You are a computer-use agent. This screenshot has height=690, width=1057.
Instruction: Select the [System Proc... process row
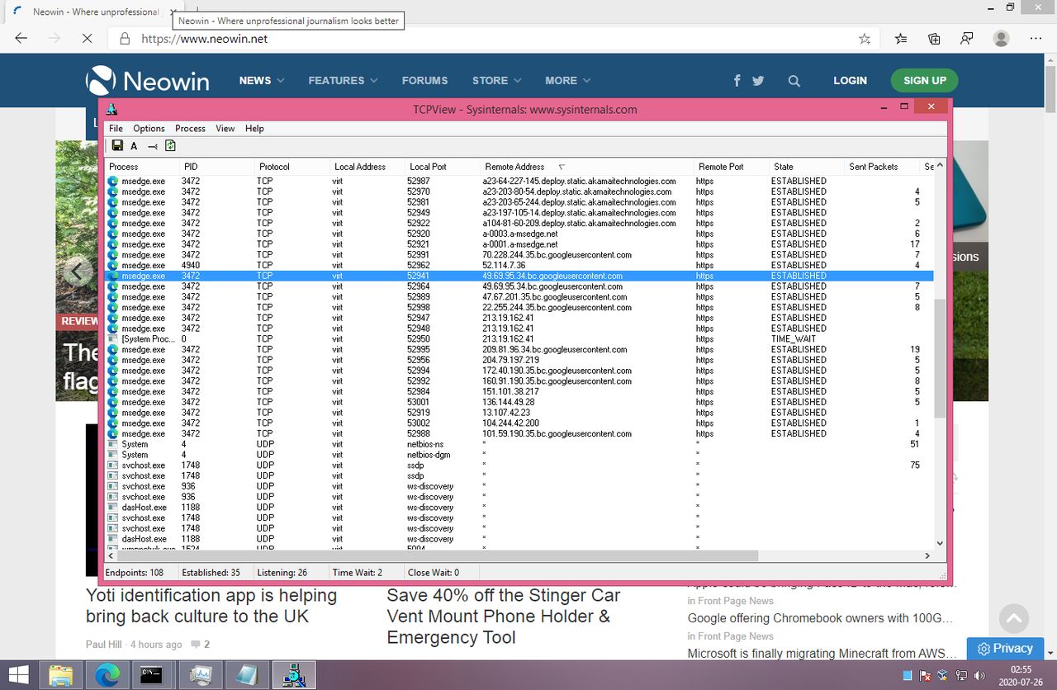tap(519, 339)
